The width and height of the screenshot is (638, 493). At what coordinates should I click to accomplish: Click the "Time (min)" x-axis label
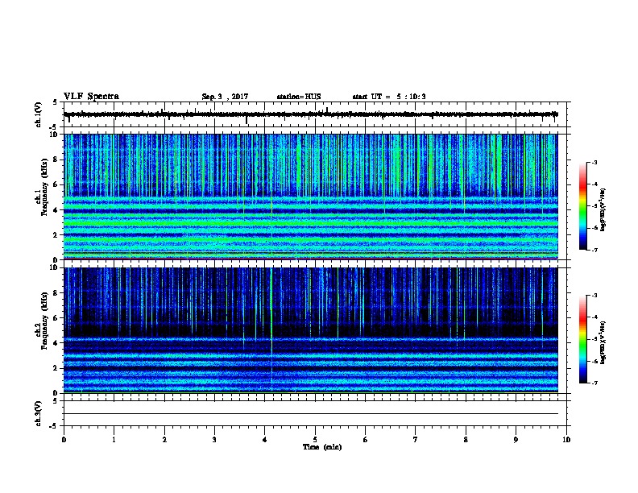pyautogui.click(x=322, y=447)
